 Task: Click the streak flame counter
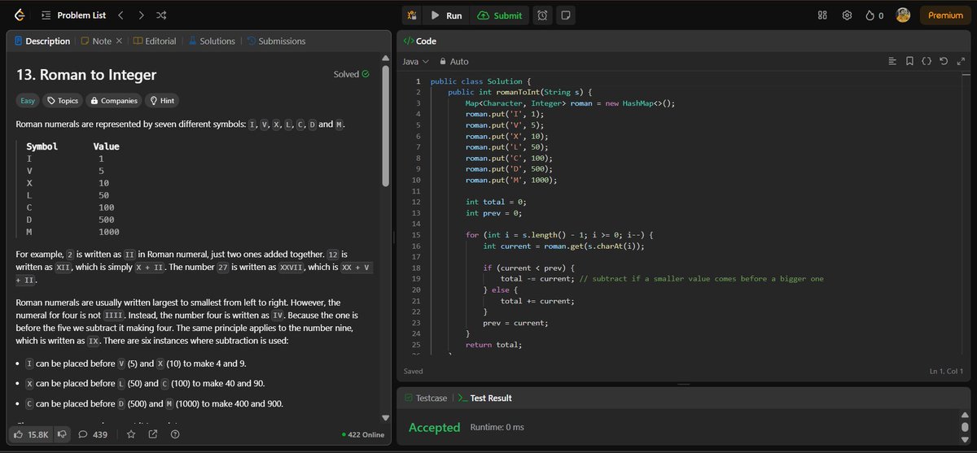tap(874, 15)
